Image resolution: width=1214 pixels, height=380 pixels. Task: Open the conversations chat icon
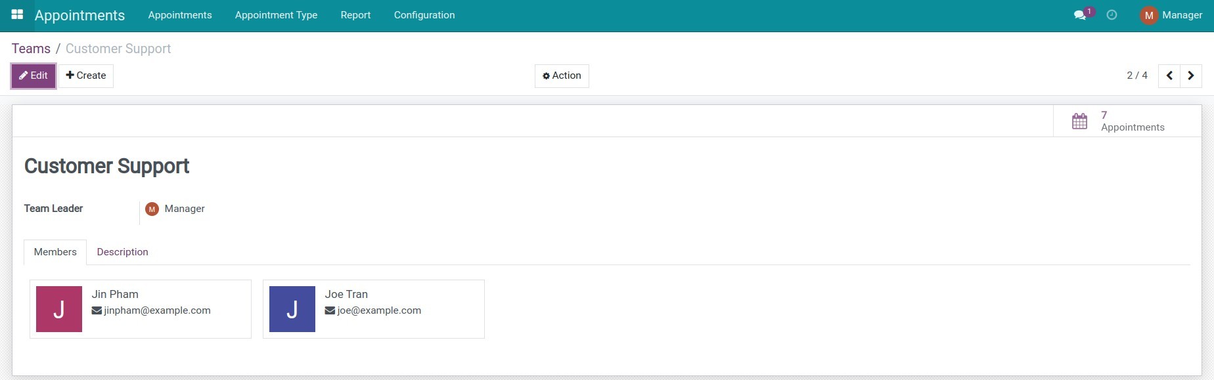click(1079, 15)
